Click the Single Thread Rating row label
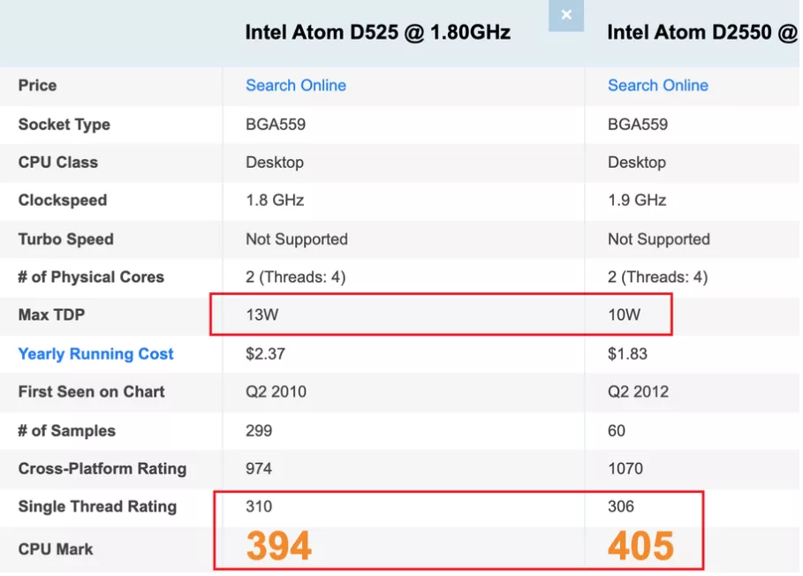 coord(97,506)
